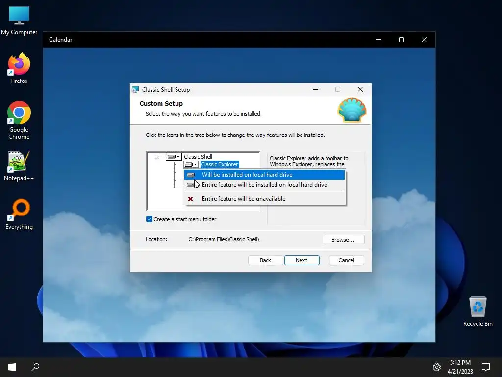
Task: Go Back in the setup wizard
Action: (x=265, y=260)
